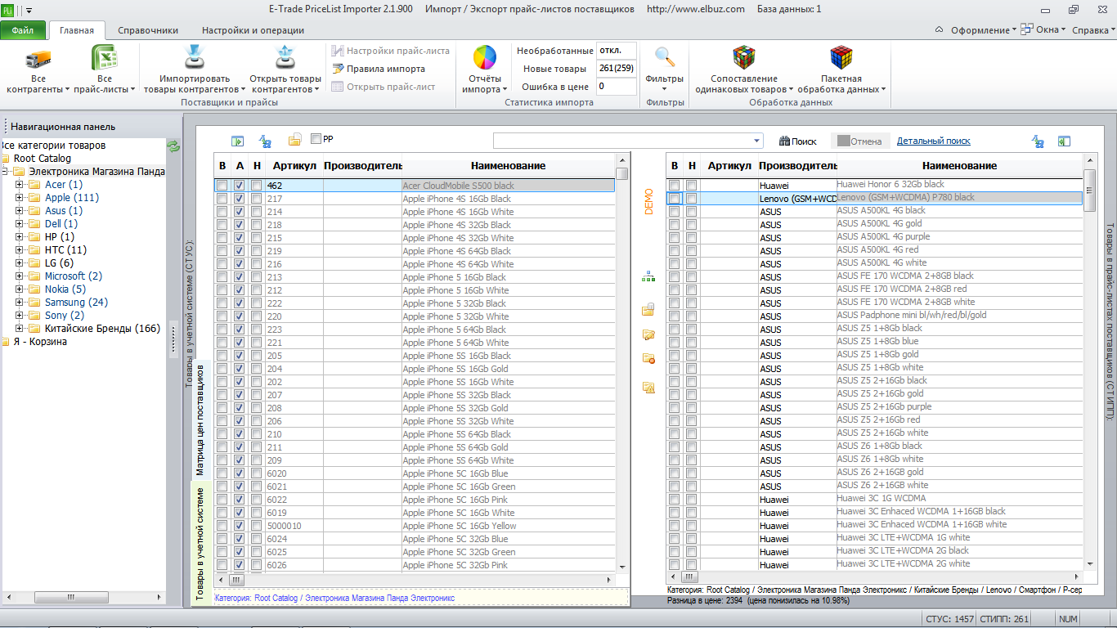Switch to Настройки и операции tab

[253, 30]
